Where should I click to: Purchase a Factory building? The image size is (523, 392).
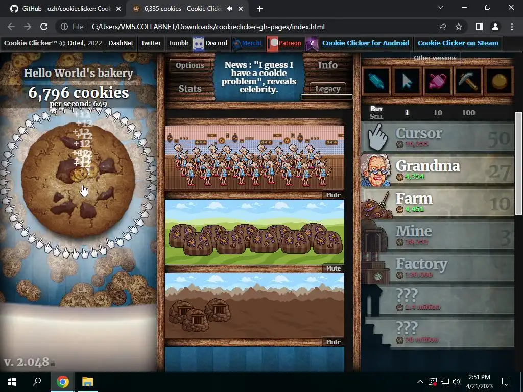point(438,268)
